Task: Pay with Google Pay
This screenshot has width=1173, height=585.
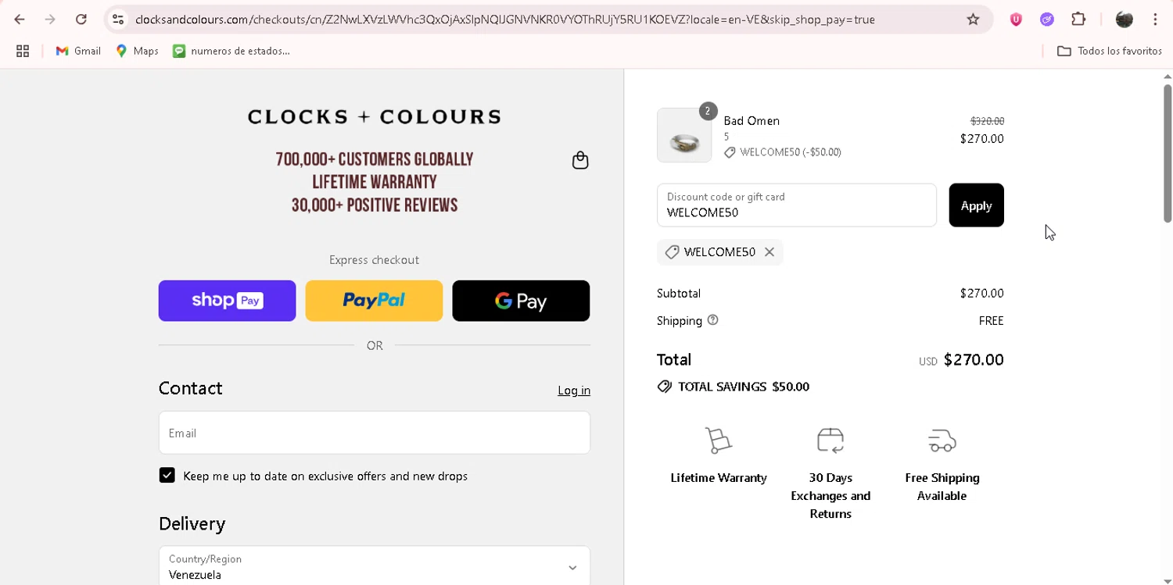Action: tap(521, 301)
